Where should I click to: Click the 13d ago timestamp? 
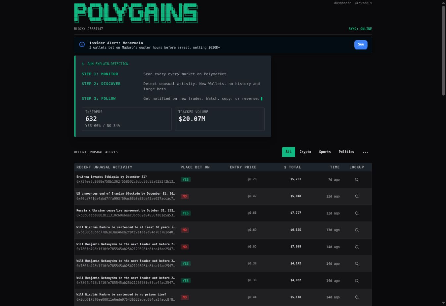tap(333, 230)
